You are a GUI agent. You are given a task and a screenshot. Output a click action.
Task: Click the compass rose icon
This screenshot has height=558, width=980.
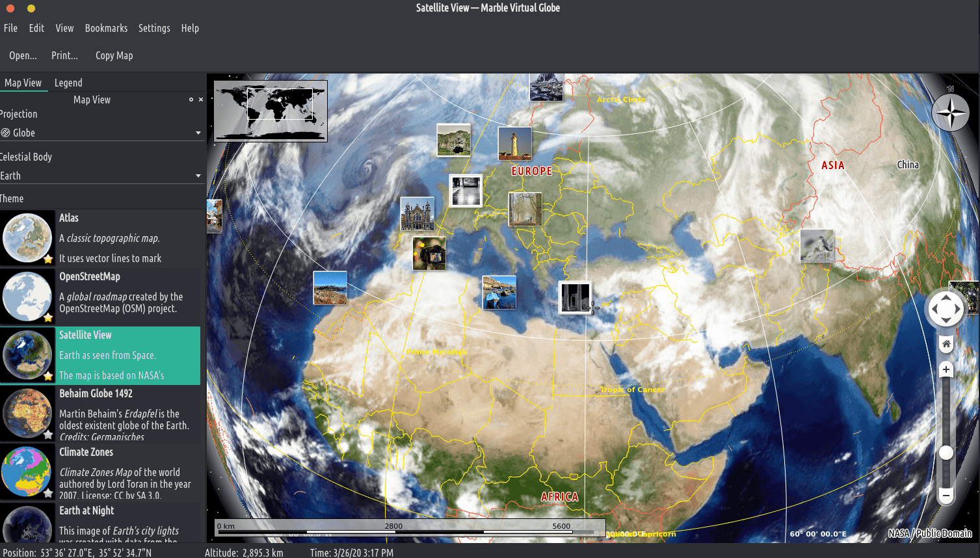point(950,113)
